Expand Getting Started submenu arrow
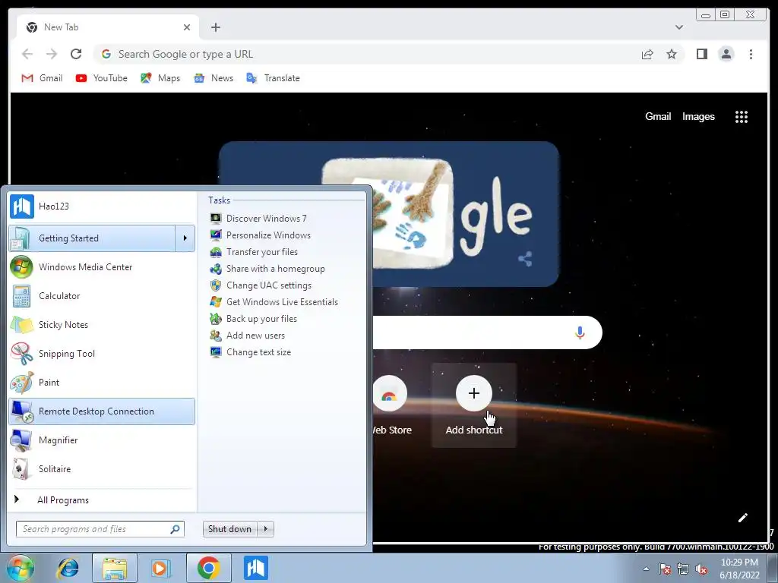778x583 pixels. click(185, 238)
